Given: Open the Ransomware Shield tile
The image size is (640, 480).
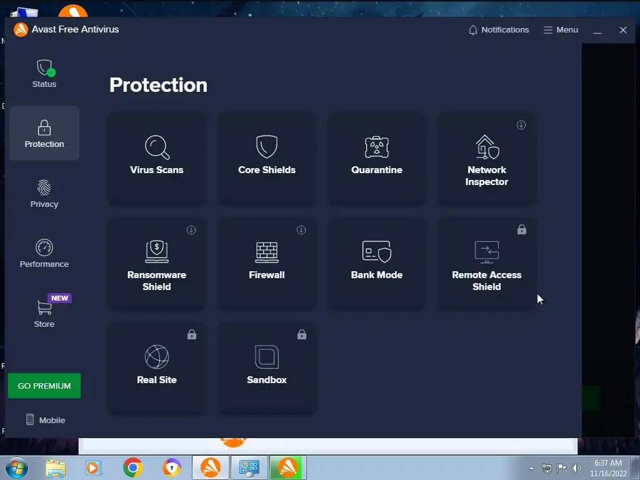Looking at the screenshot, I should [157, 264].
